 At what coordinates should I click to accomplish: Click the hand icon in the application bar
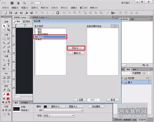18,3
